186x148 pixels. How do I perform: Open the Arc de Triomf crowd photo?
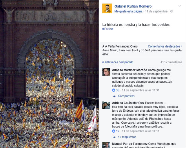click(49, 74)
